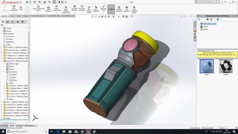This screenshot has height=134, width=238.
Task: Click Show Hidden Components
Action: [x=66, y=10]
